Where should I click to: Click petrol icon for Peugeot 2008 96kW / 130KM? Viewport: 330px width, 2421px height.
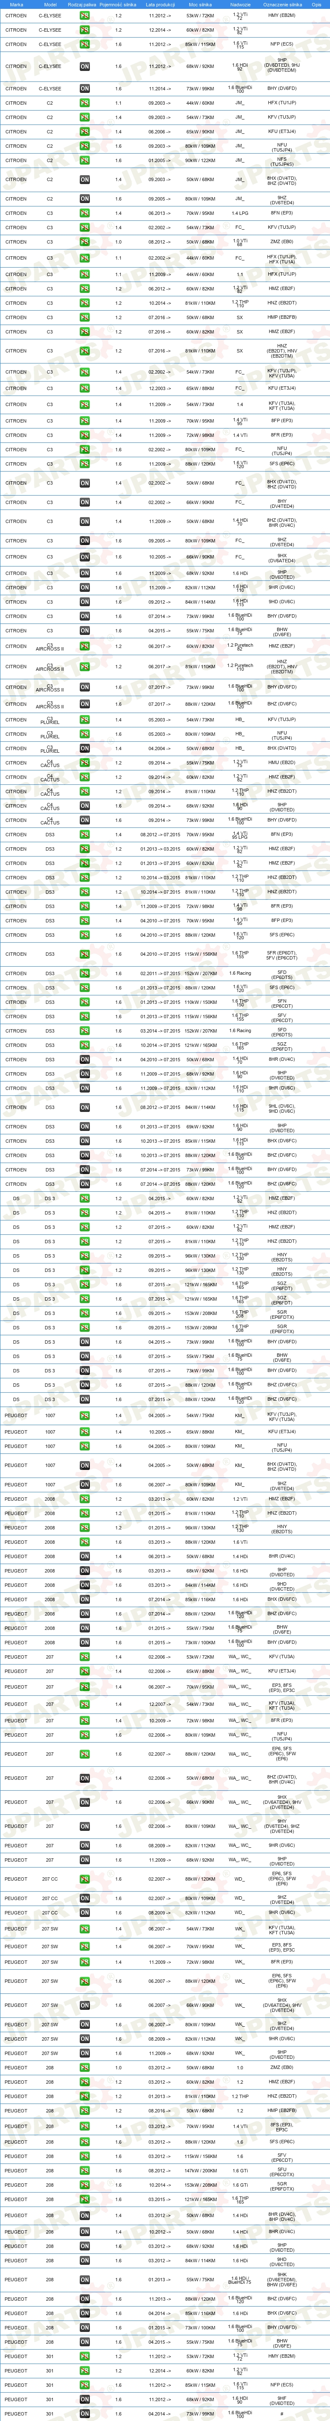85,1528
